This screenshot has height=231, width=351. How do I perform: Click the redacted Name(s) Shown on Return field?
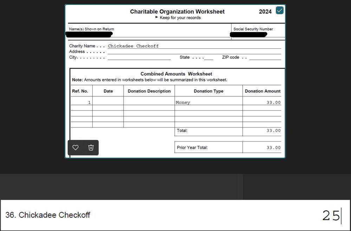pos(89,34)
